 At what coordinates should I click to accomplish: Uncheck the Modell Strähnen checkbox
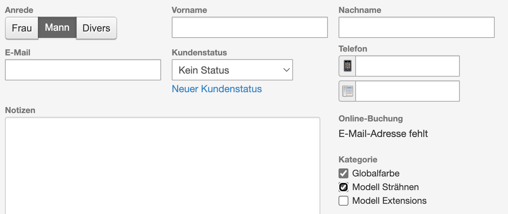point(343,187)
